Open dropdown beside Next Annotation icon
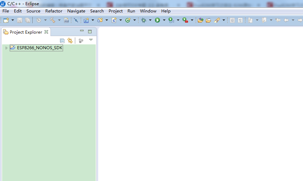Screen dimensions: 303x181 click(257, 20)
